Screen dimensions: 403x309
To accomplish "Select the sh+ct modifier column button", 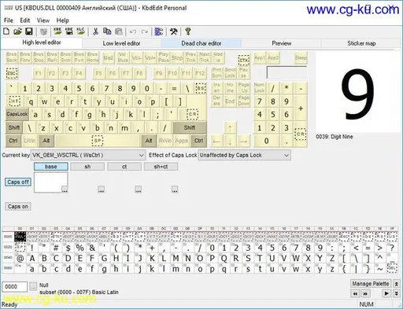I will [161, 167].
